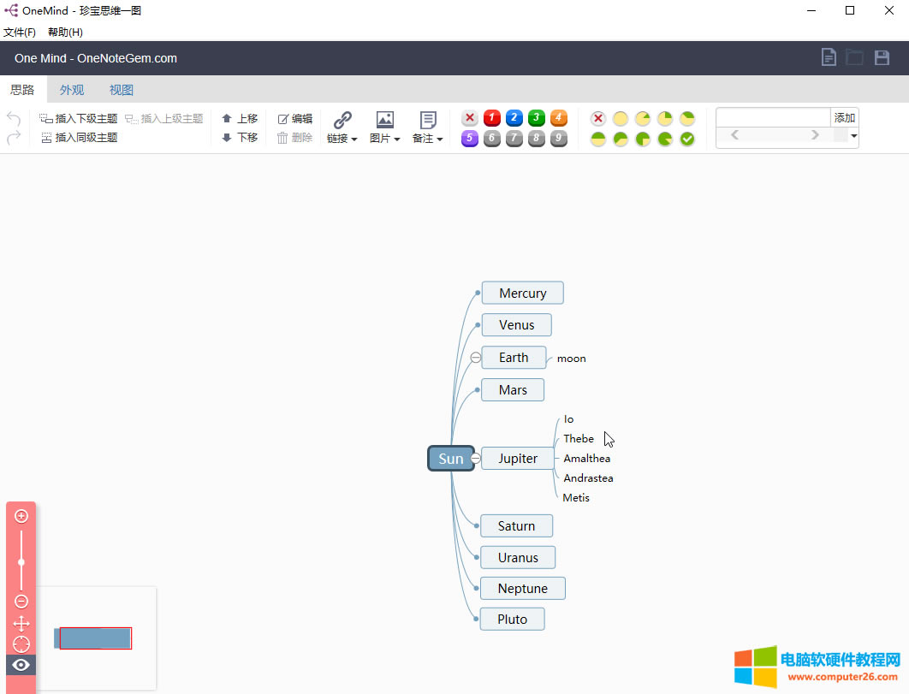
Task: Click the locate root target icon
Action: (x=21, y=644)
